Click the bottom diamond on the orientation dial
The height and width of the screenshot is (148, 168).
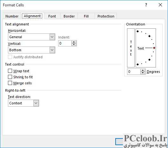(x=138, y=64)
